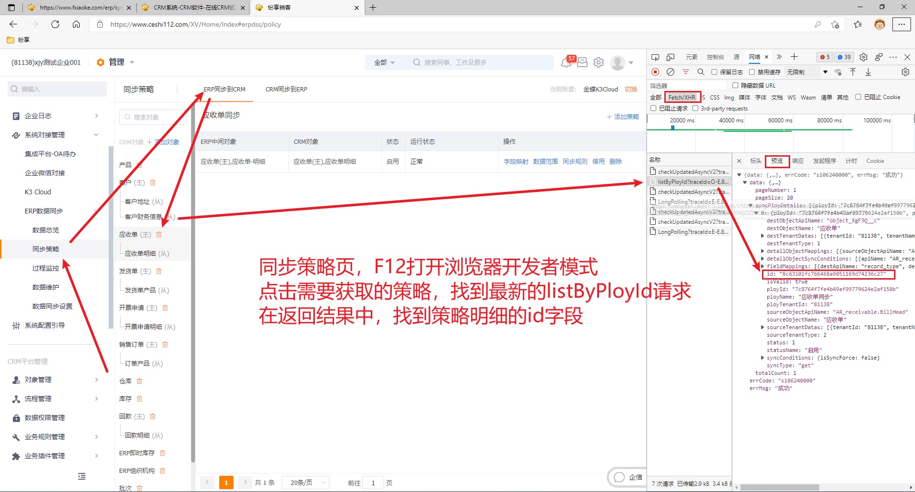Toggle 已阻止请求 checkbox
The width and height of the screenshot is (915, 492).
653,108
